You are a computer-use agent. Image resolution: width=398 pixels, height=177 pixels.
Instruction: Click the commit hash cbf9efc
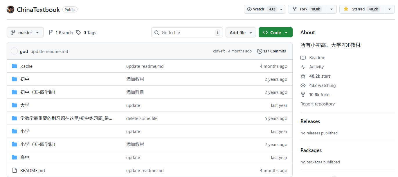point(219,51)
